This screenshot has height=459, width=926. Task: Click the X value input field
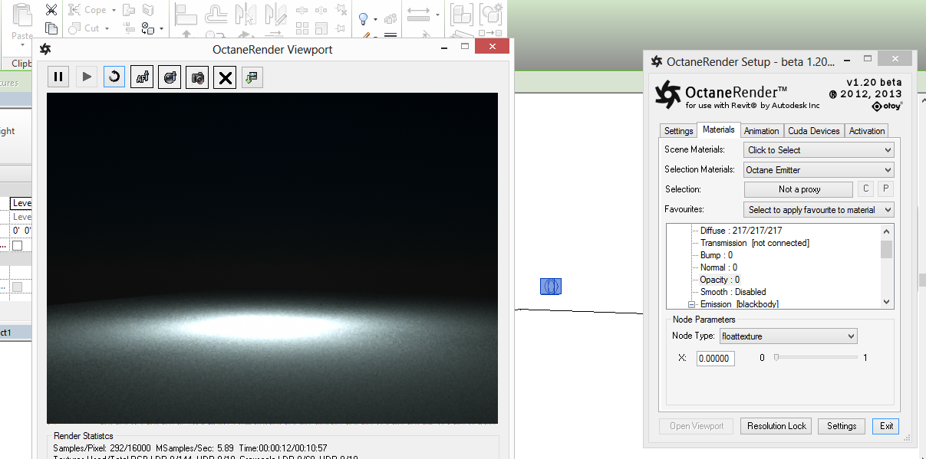[715, 358]
